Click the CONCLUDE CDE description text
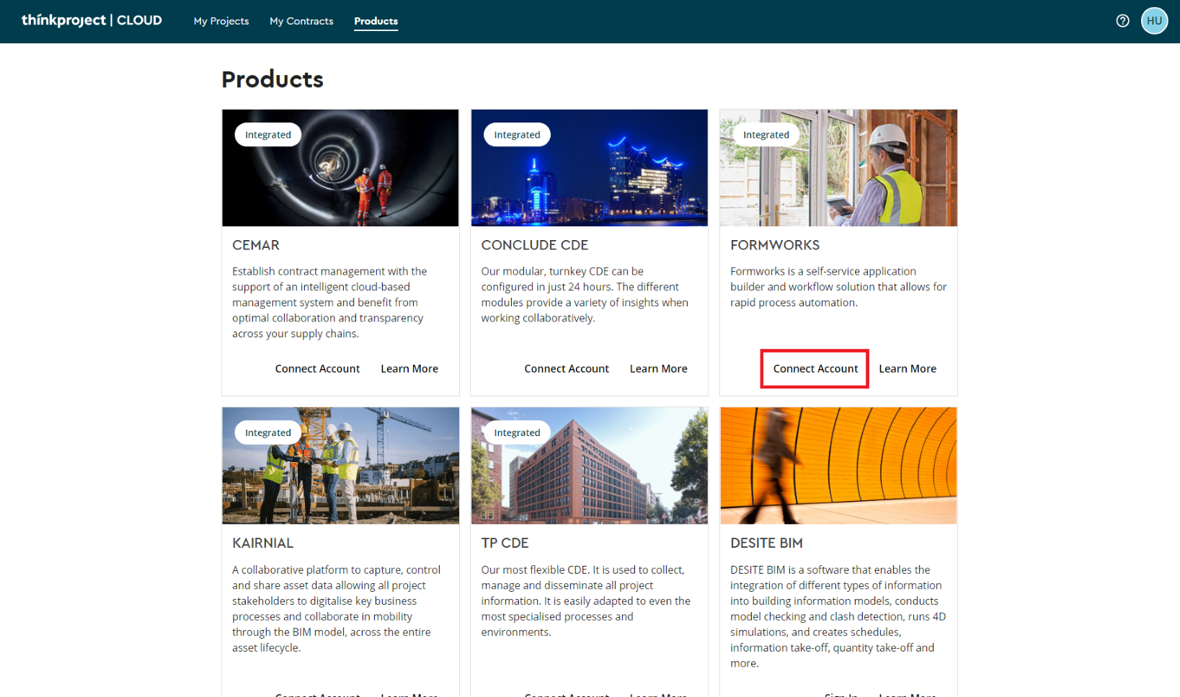Viewport: 1180px width, 697px height. coord(585,295)
